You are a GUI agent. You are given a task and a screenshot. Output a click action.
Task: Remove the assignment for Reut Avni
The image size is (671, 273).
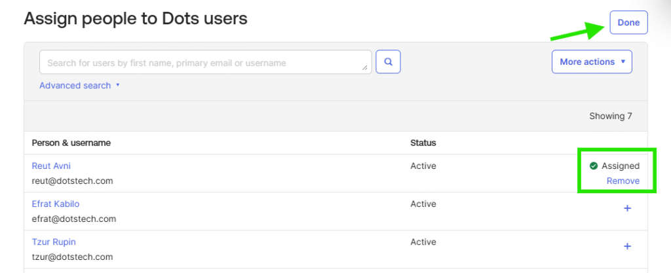click(x=623, y=181)
